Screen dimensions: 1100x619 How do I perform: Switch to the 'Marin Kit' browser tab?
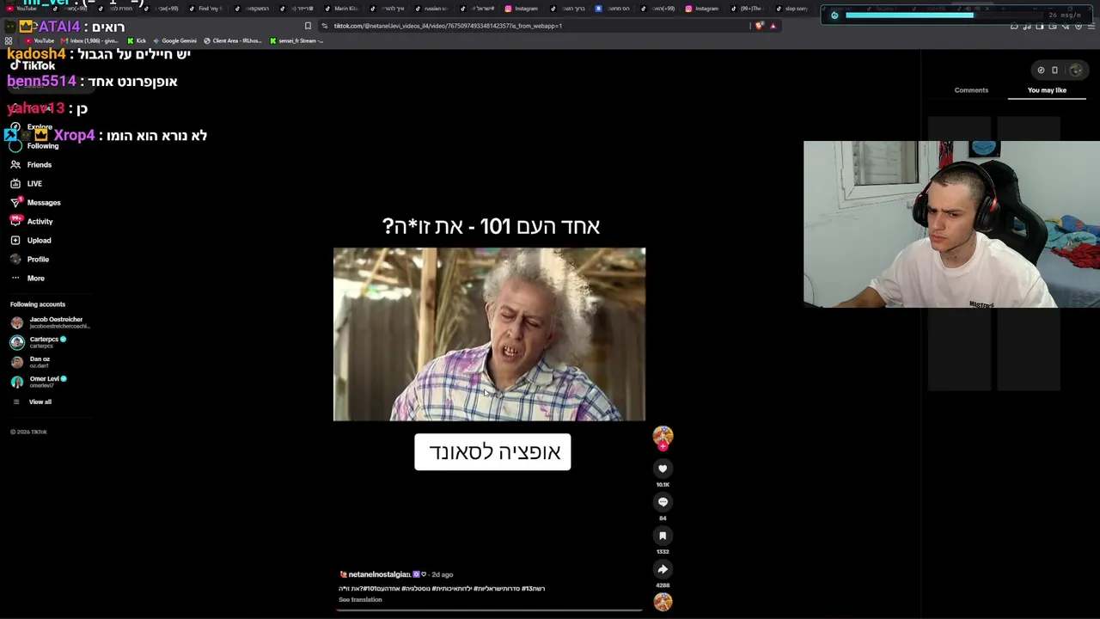(x=341, y=9)
